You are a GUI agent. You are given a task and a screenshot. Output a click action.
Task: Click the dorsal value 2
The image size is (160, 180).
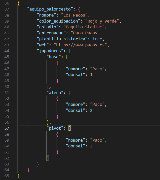click(x=91, y=111)
